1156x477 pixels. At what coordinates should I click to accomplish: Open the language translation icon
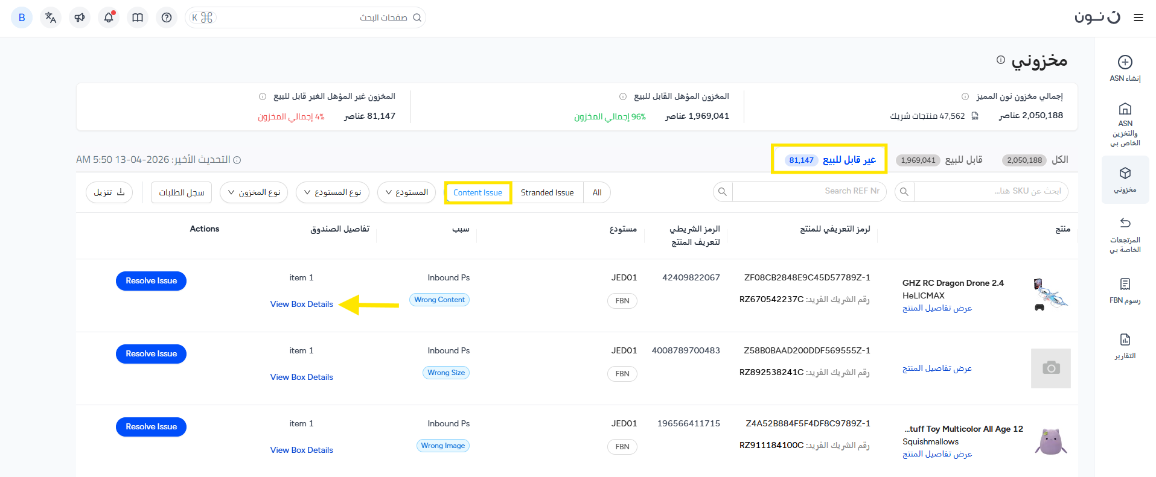(x=51, y=17)
